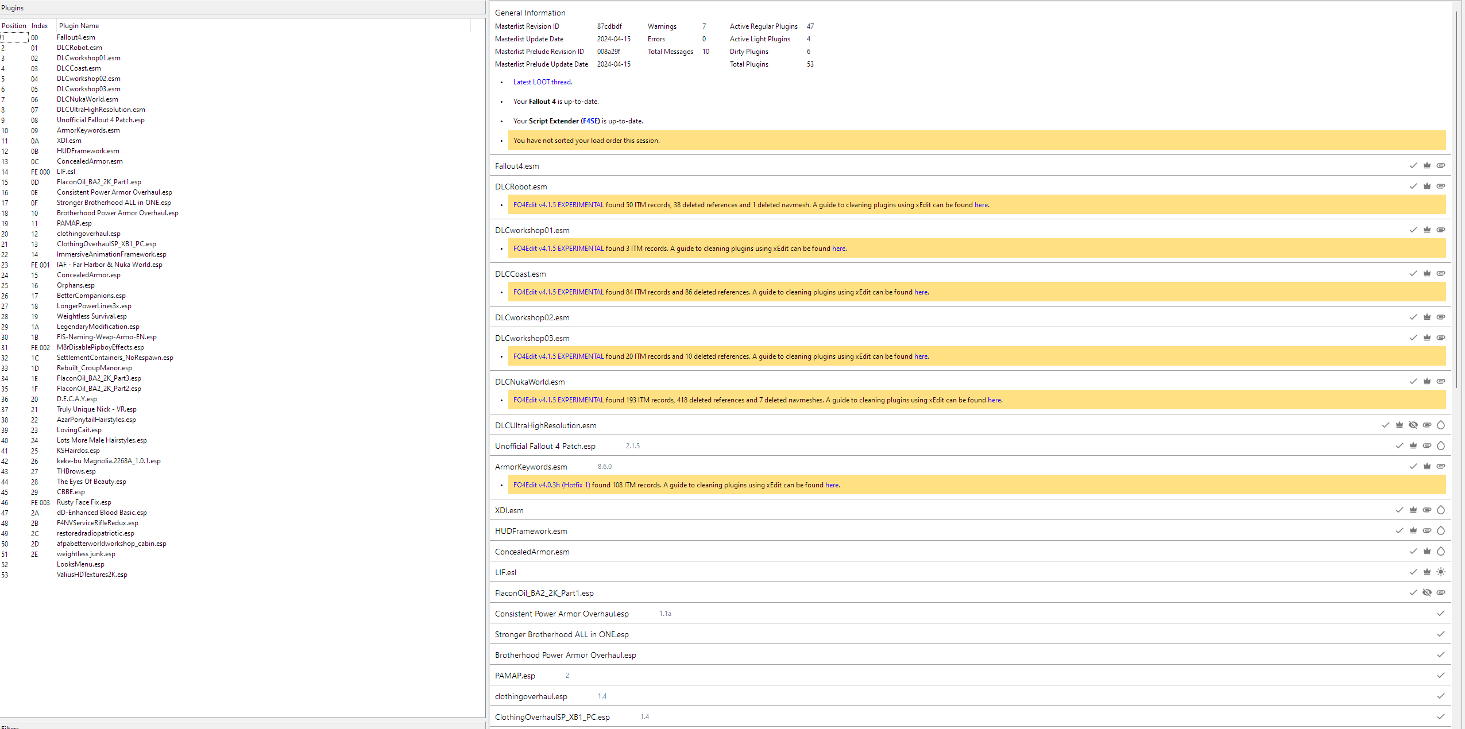Expand the General Information card

pos(530,13)
